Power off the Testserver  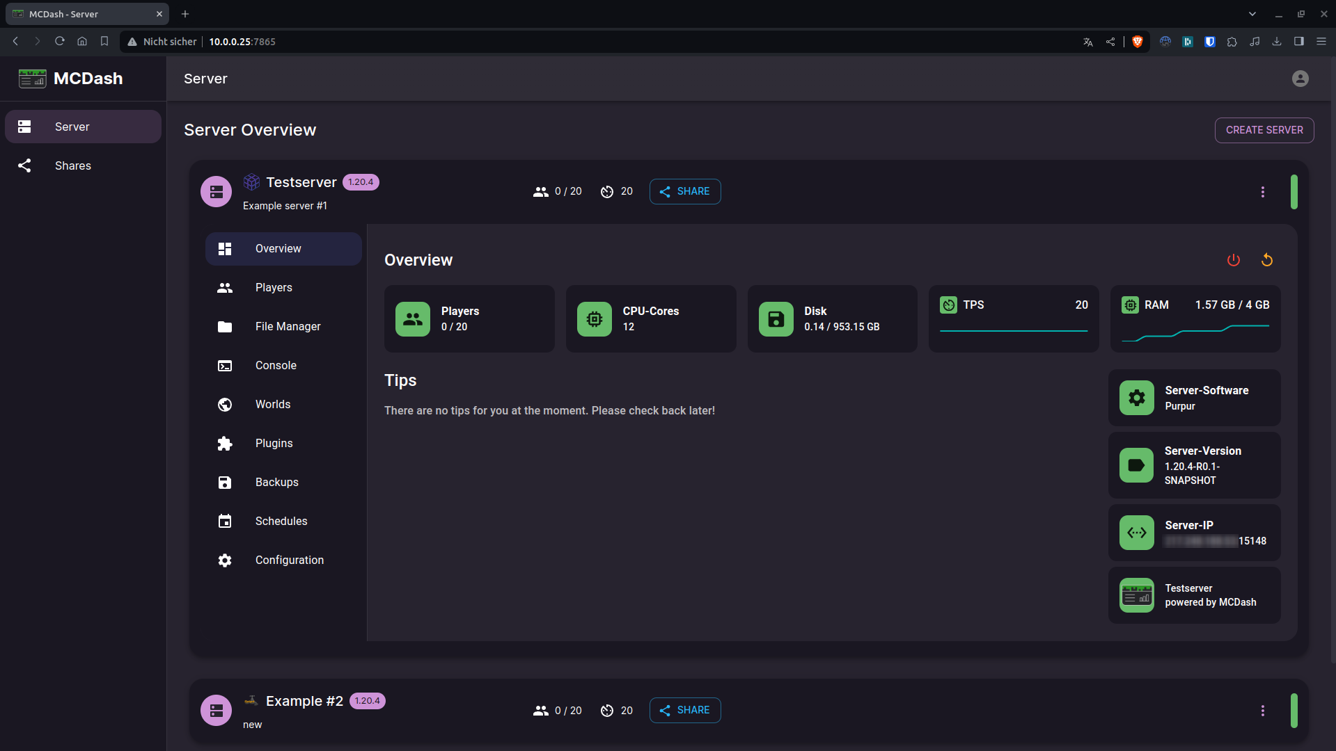pyautogui.click(x=1233, y=259)
